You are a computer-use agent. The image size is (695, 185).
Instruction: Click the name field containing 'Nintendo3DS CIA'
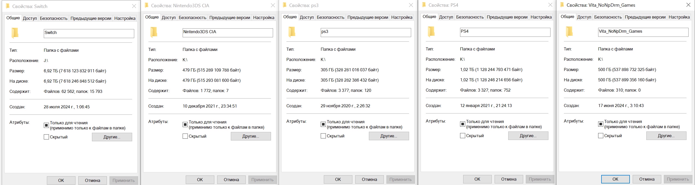tap(228, 33)
